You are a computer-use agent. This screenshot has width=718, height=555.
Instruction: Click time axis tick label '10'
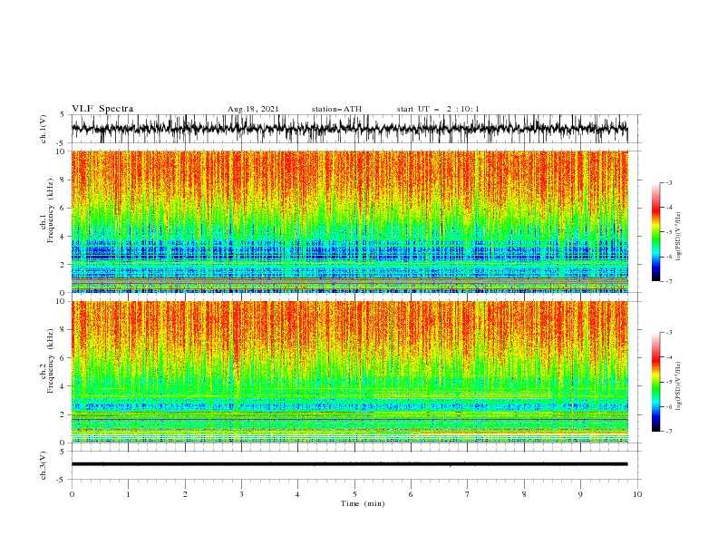tap(637, 494)
